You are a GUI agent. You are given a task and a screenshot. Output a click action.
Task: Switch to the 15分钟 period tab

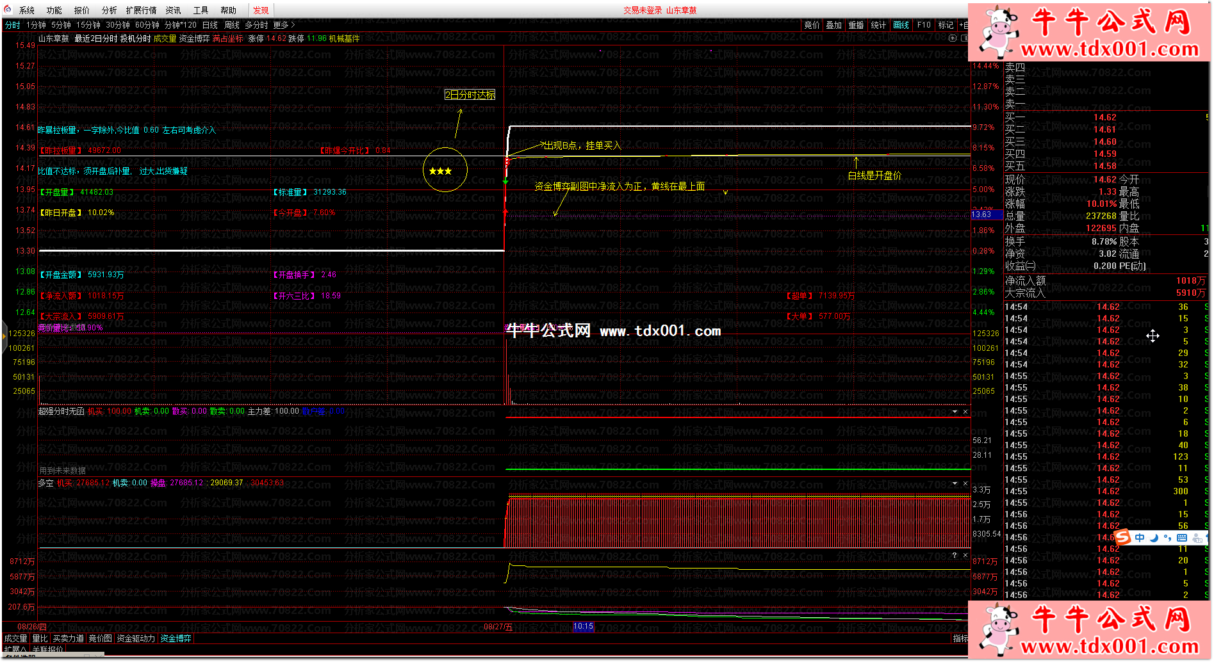(88, 25)
